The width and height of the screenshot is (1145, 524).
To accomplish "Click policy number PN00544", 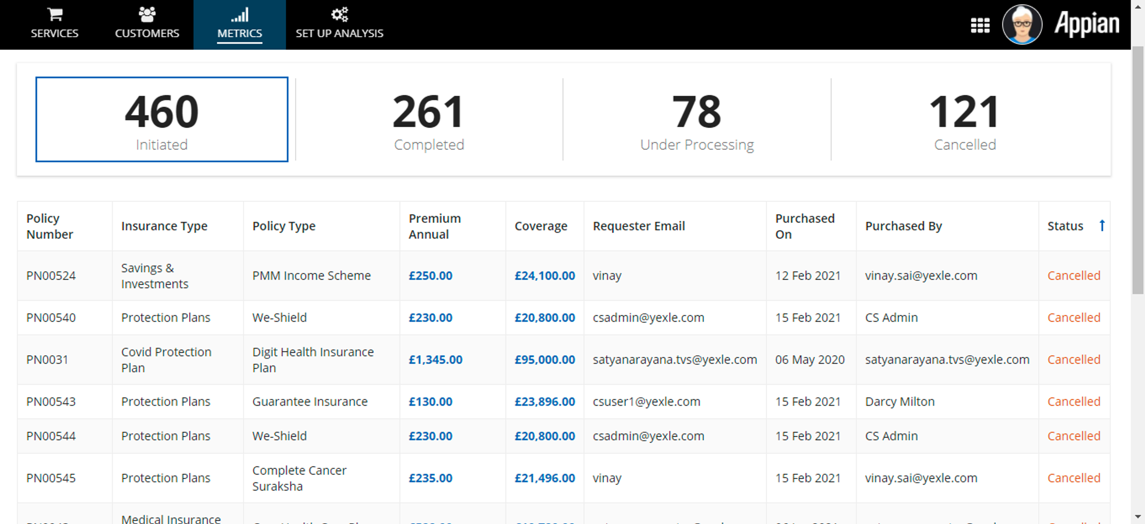I will pos(51,436).
